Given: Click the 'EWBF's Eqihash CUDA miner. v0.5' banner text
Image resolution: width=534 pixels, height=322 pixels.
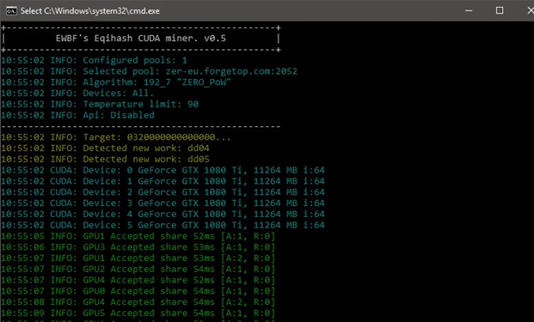Looking at the screenshot, I should (x=141, y=39).
